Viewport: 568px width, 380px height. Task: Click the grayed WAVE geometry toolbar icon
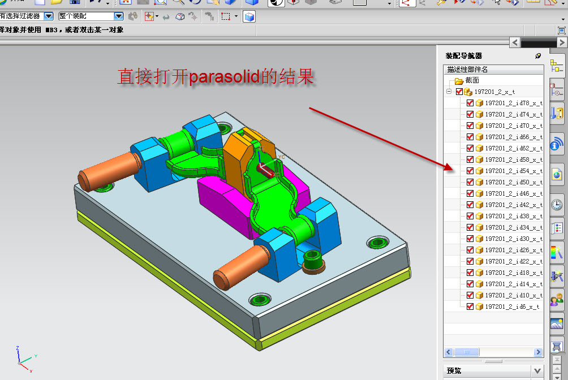[x=209, y=16]
